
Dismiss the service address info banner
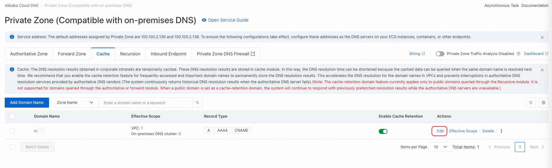542,37
